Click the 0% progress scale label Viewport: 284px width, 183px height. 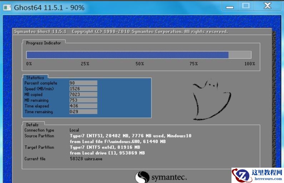29,64
